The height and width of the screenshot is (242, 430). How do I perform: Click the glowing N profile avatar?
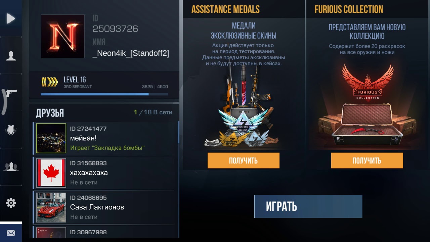(63, 36)
